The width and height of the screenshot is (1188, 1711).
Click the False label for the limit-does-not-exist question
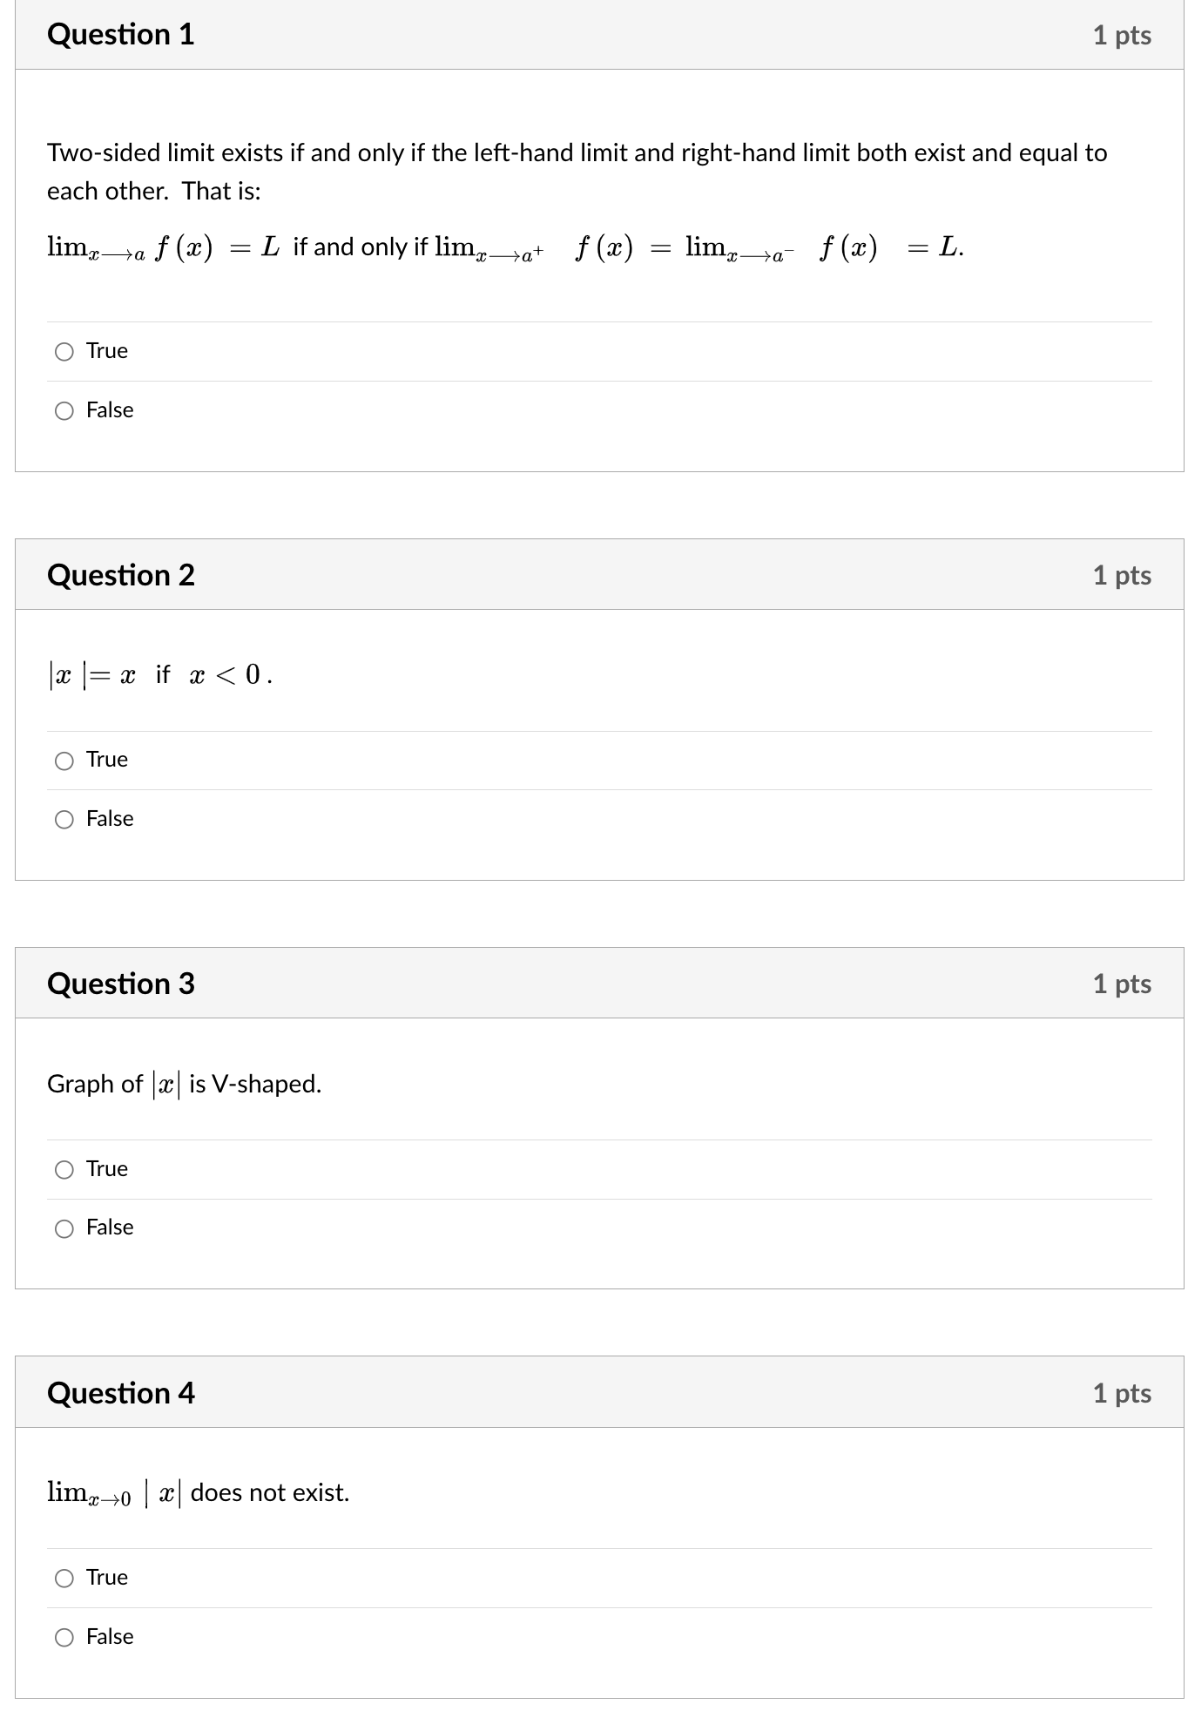[x=109, y=1637]
